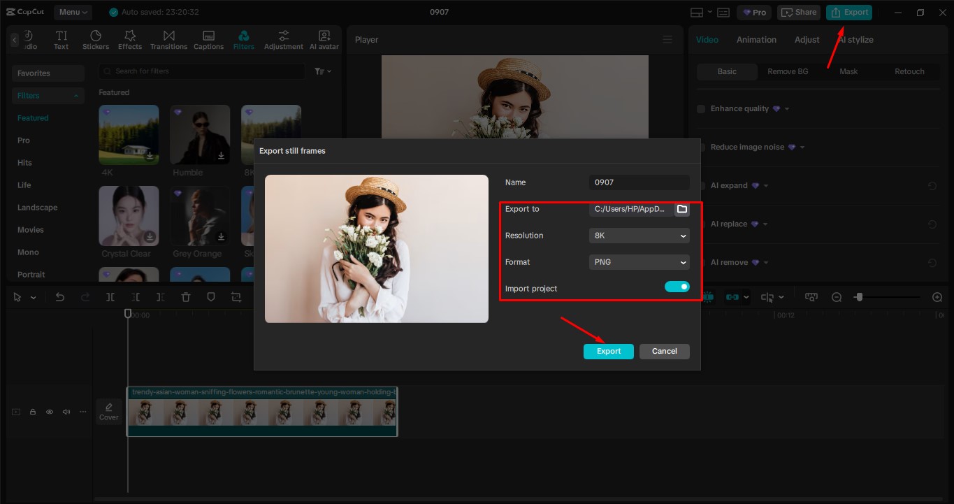Select the Landscape filter category
The width and height of the screenshot is (954, 504).
click(36, 207)
